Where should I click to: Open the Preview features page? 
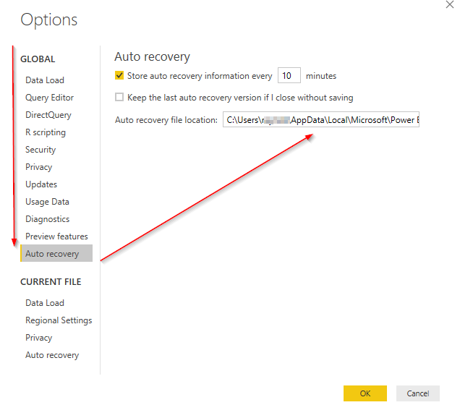(56, 236)
